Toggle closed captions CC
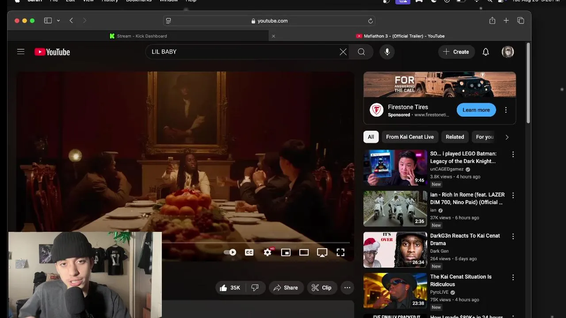Viewport: 566px width, 318px height. tap(249, 252)
